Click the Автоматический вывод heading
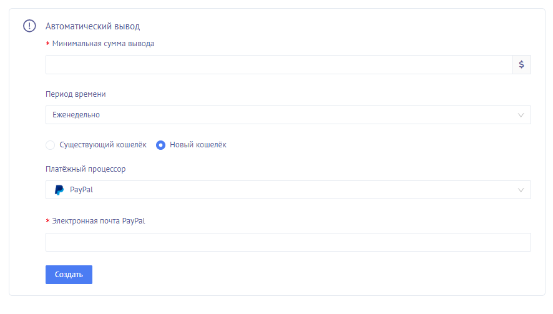Image resolution: width=553 pixels, height=314 pixels. pos(92,26)
